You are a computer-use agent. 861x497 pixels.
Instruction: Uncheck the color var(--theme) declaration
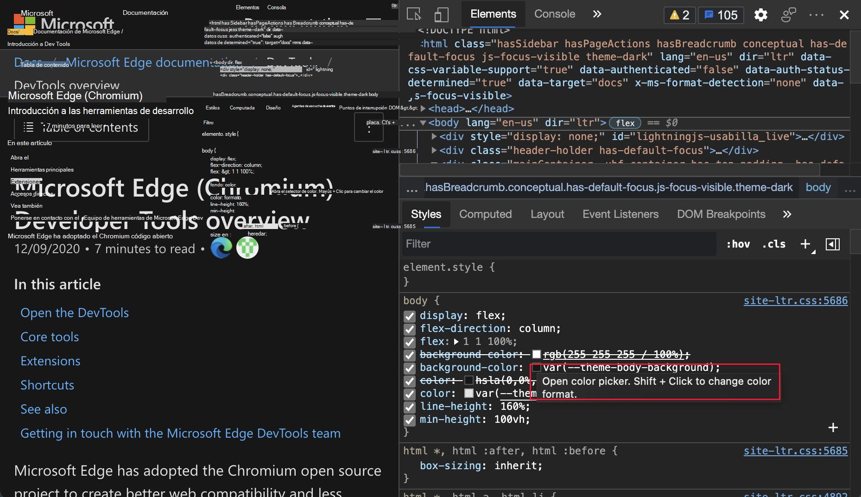coord(409,394)
